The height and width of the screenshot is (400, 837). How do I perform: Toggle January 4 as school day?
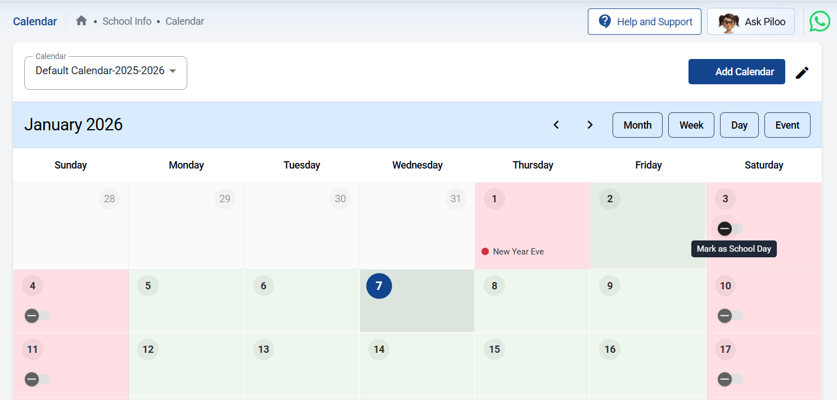point(37,316)
